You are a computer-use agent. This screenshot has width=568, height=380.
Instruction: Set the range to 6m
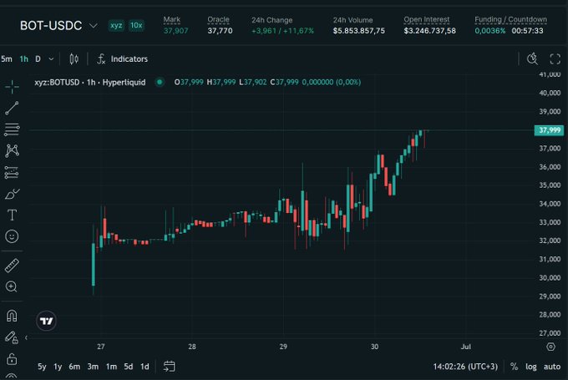(x=74, y=367)
